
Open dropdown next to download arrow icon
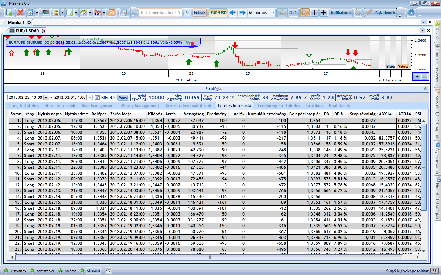(x=36, y=13)
